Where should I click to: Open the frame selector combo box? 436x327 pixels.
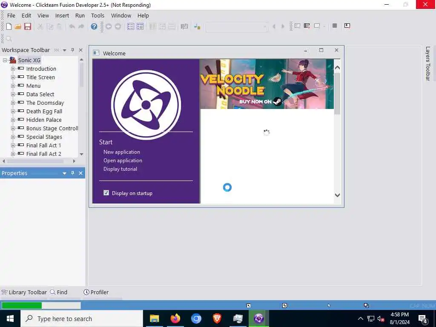click(x=237, y=27)
